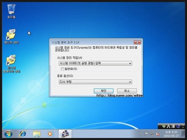Launch Internet Explorer from the taskbar
Screen dimensions: 187x140
pos(22,134)
